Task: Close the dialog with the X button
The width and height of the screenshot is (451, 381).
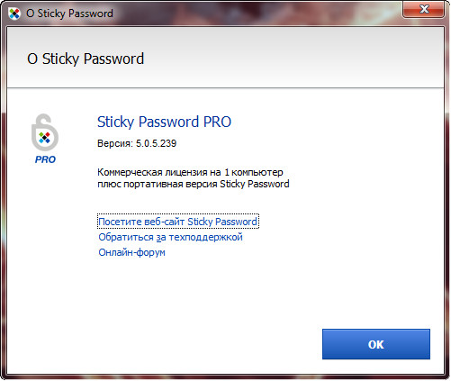Action: [x=424, y=9]
